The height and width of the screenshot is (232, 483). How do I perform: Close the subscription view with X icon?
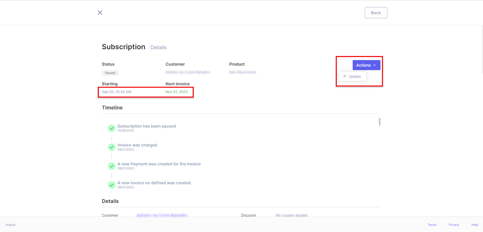pyautogui.click(x=100, y=13)
